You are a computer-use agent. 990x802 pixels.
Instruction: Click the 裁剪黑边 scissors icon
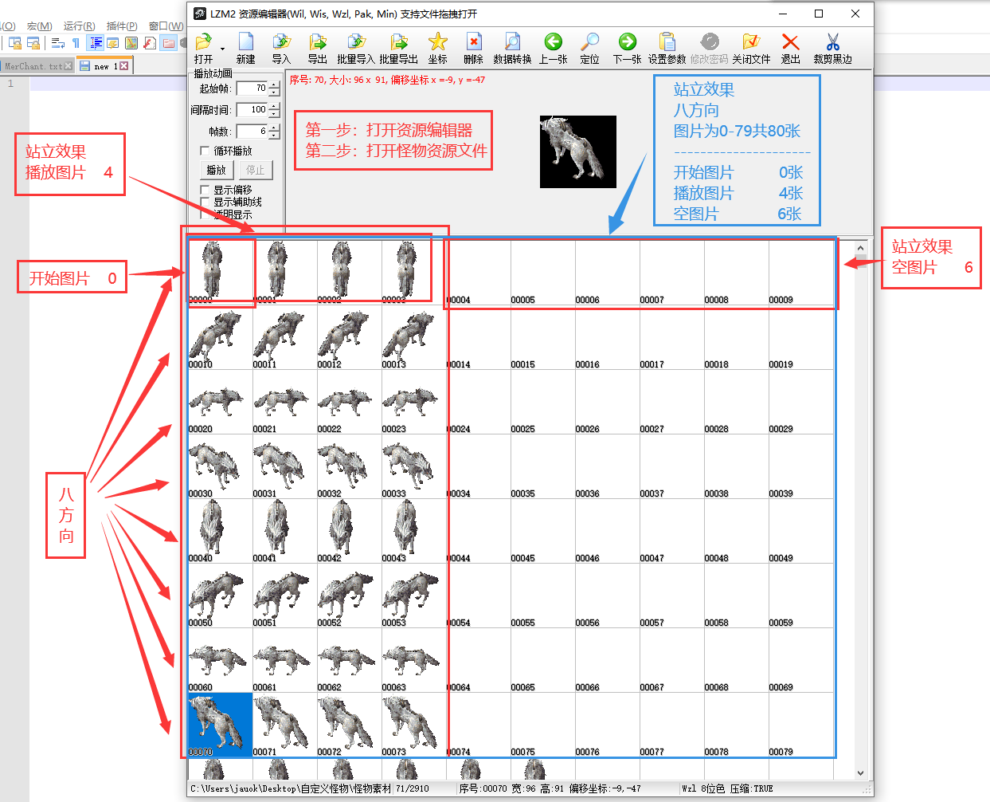832,42
